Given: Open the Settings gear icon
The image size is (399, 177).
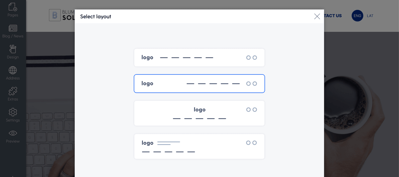Looking at the screenshot, I should [13, 112].
